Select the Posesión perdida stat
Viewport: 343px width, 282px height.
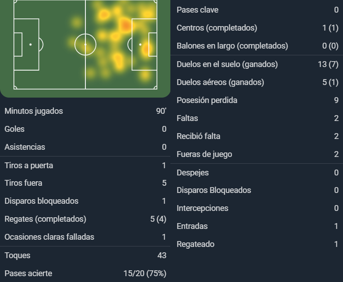click(x=257, y=100)
